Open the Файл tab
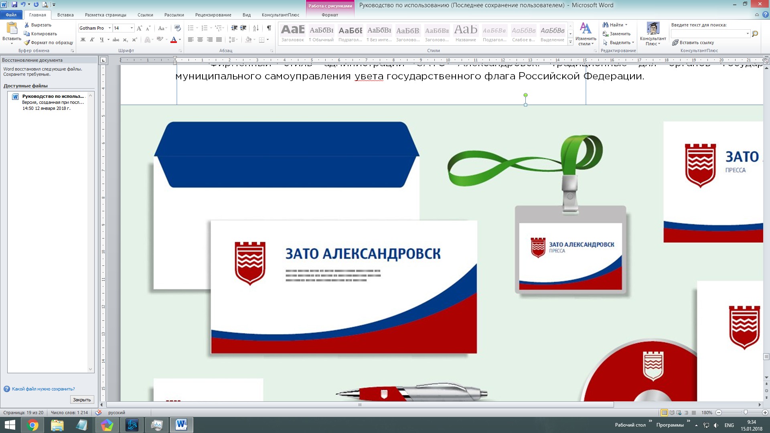The width and height of the screenshot is (770, 433). click(11, 15)
